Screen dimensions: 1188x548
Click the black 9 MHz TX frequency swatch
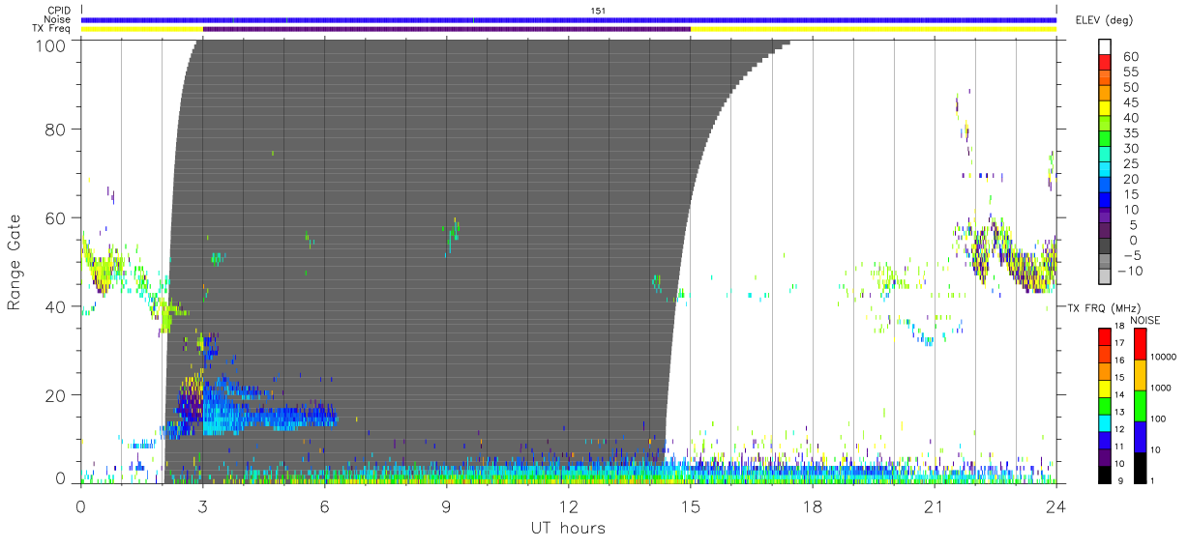[1105, 474]
